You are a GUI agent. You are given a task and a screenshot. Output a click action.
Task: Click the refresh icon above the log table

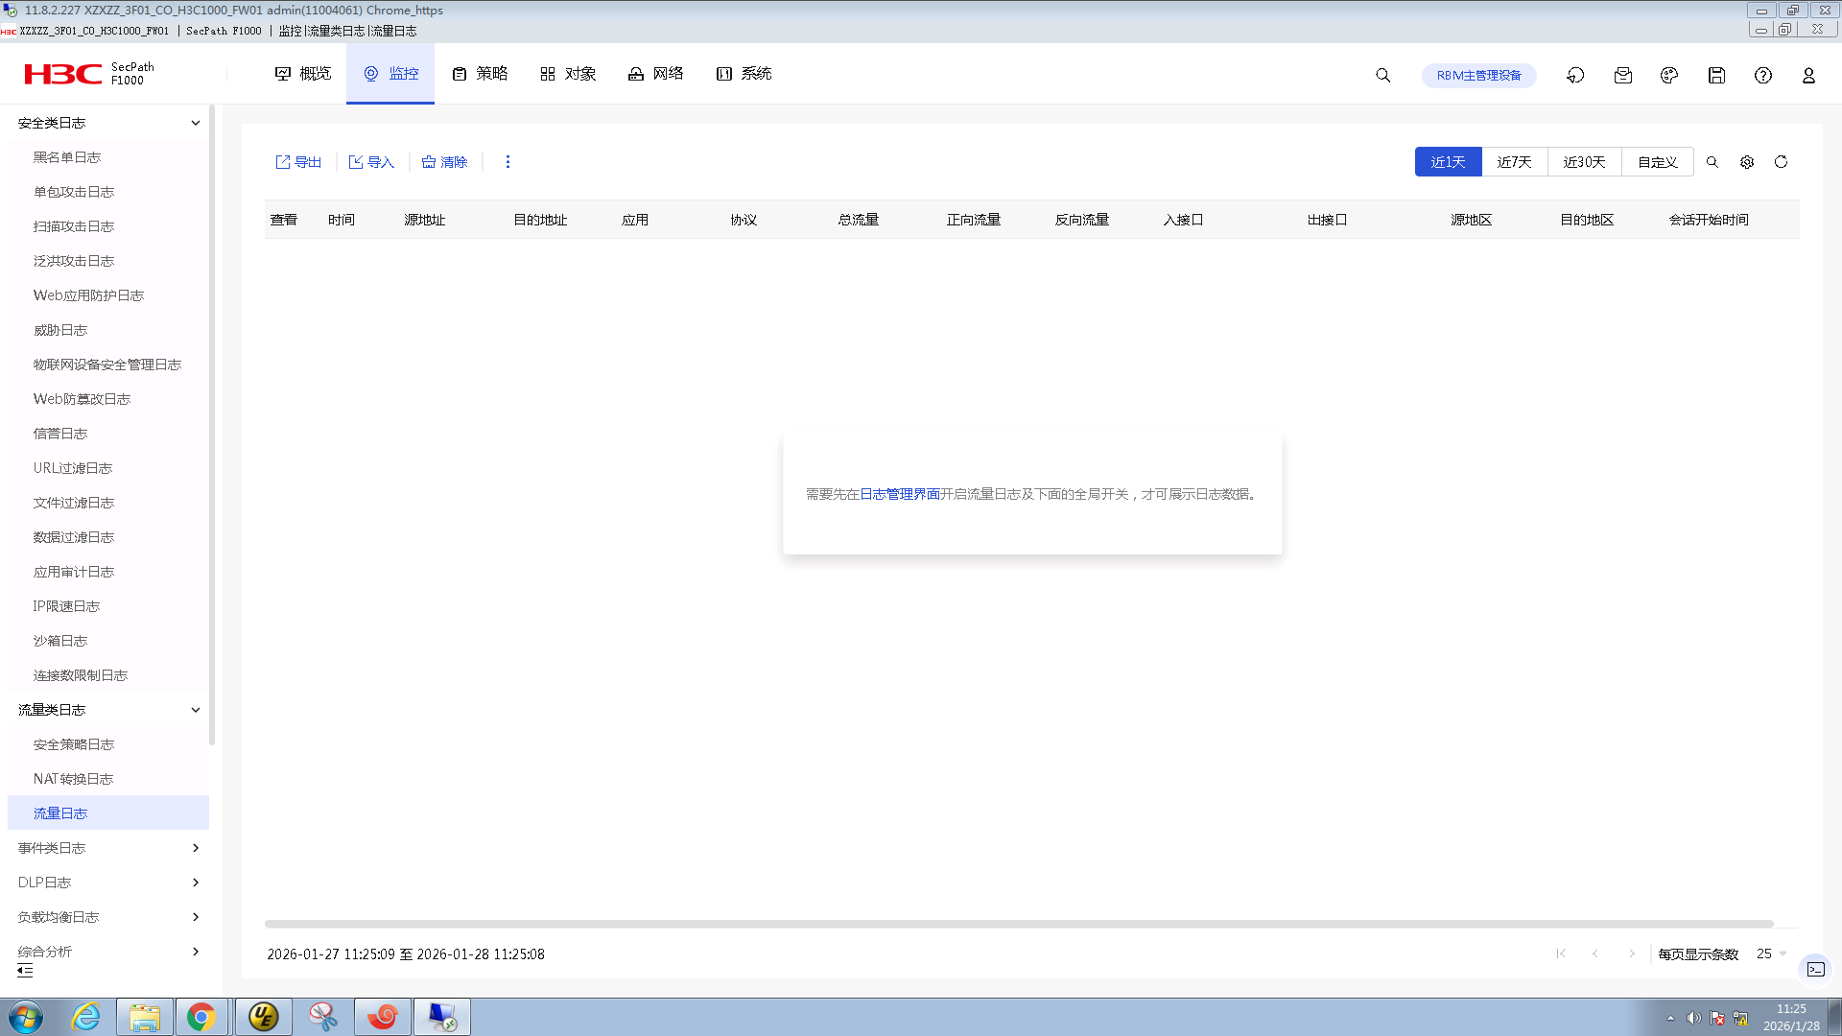1782,161
